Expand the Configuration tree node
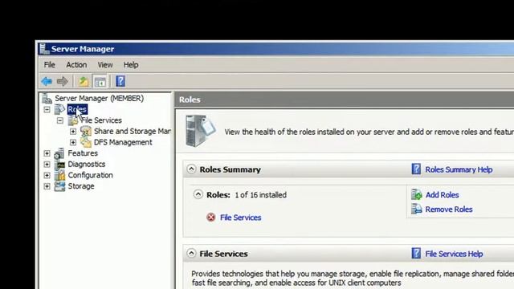 (x=47, y=175)
